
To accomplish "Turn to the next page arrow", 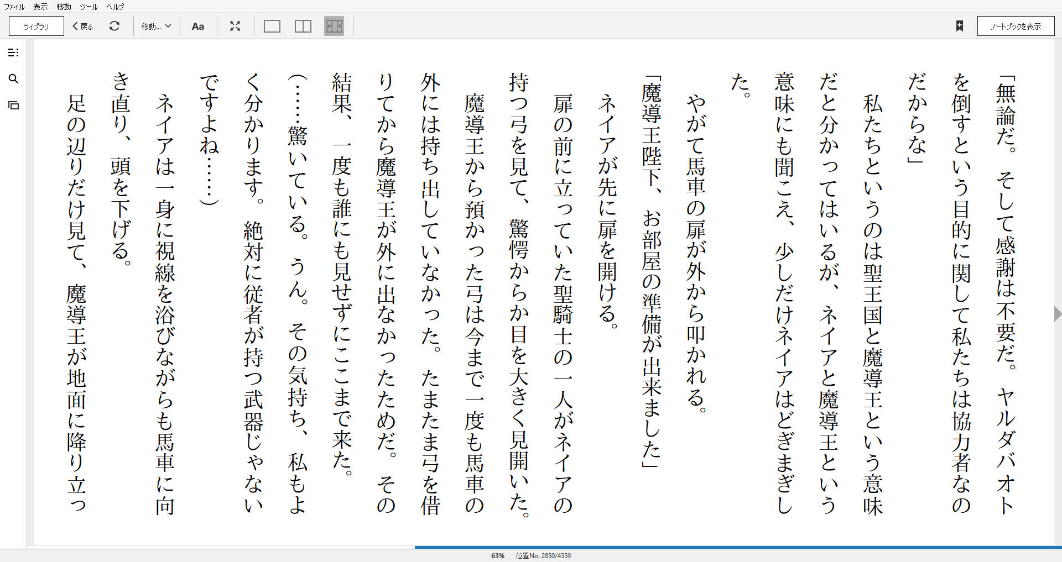I will (1057, 313).
